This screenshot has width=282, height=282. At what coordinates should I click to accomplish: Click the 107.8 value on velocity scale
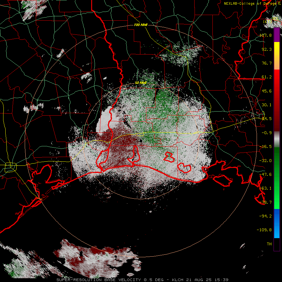point(265,35)
